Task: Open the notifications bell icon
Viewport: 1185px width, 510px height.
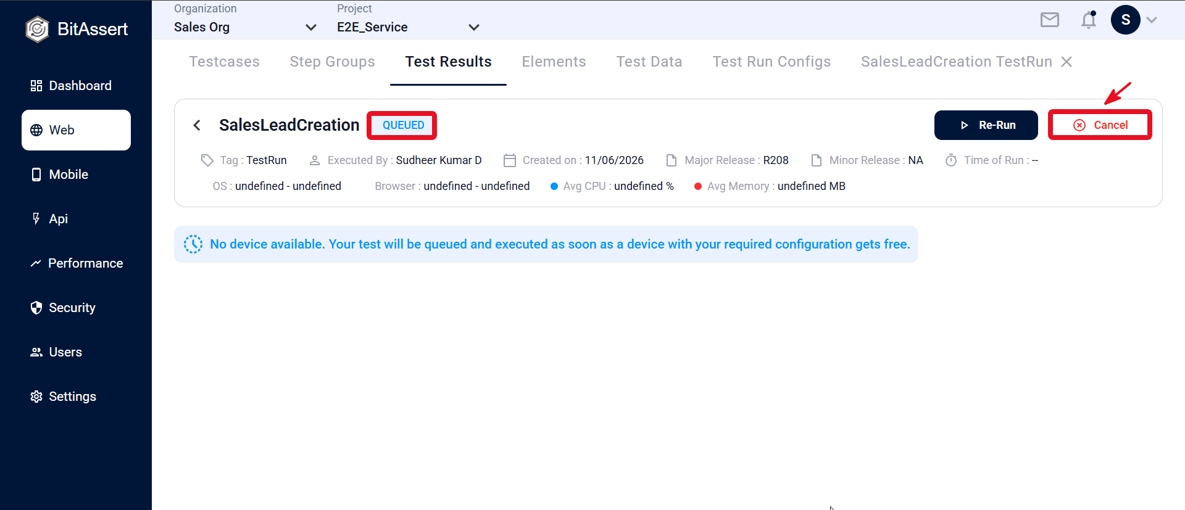Action: point(1089,20)
